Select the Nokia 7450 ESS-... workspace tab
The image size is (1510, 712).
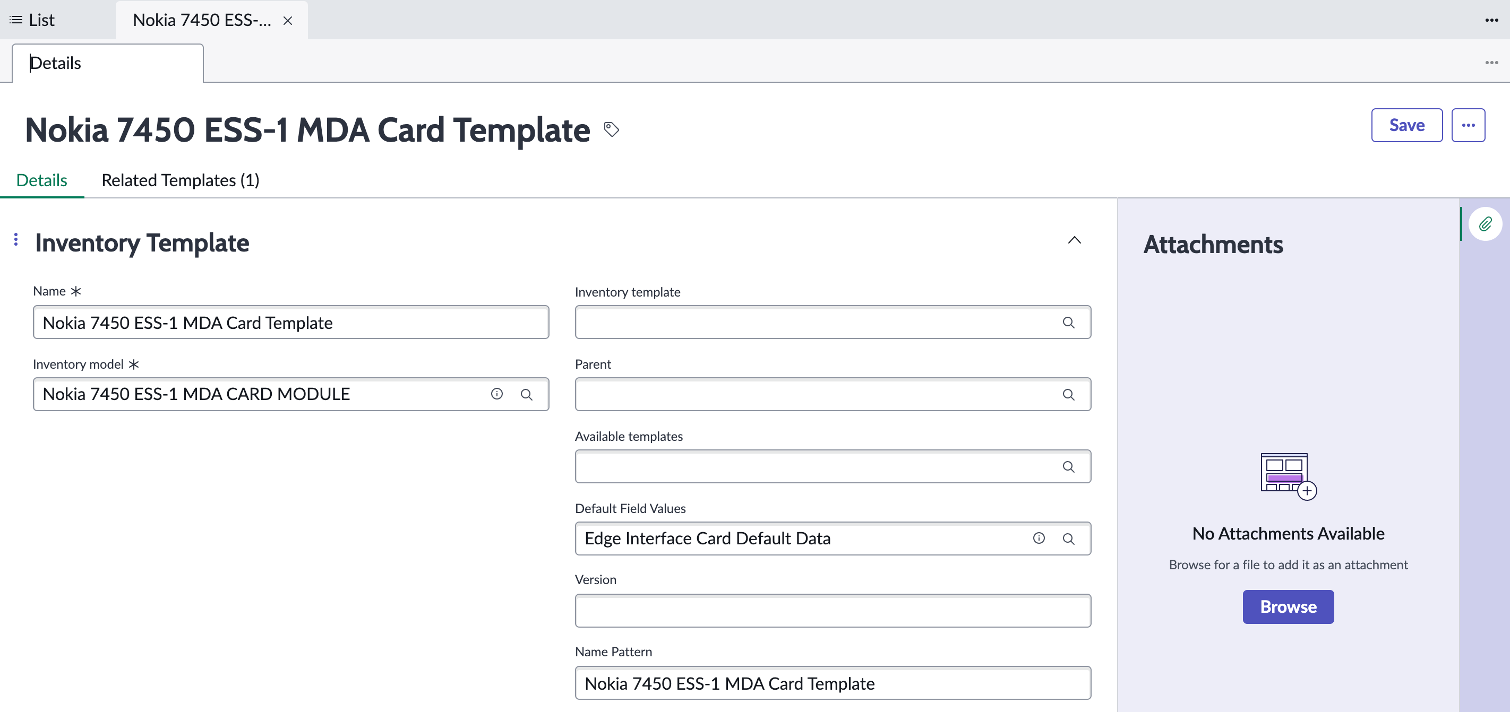pyautogui.click(x=211, y=21)
